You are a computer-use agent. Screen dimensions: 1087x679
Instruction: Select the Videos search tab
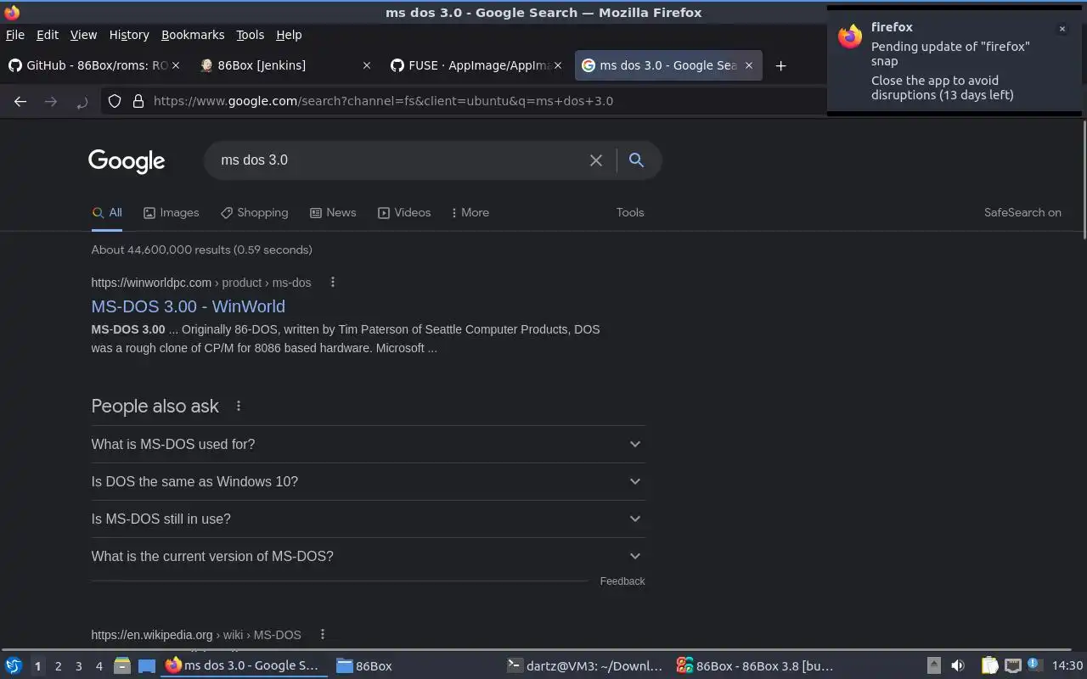[404, 212]
